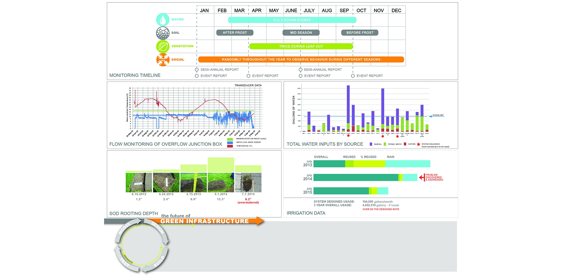
Task: Click the blue Water droplet icon
Action: (163, 20)
